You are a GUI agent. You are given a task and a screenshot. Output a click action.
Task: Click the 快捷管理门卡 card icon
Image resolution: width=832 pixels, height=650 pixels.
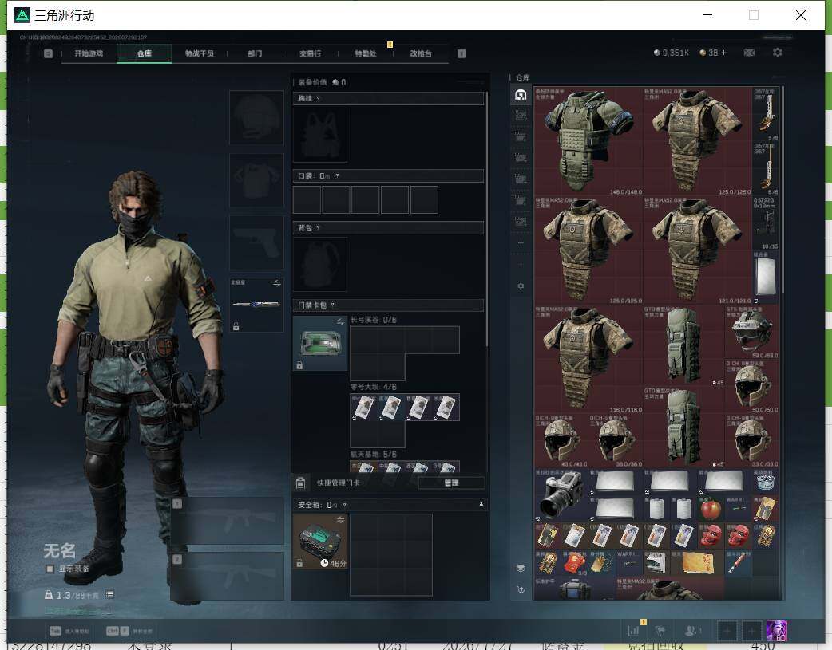pos(300,483)
